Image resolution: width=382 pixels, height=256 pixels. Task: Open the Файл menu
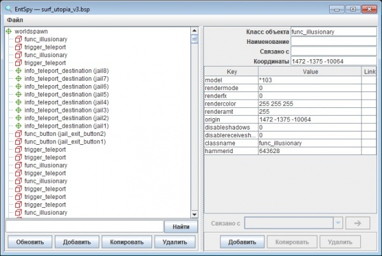coord(15,20)
